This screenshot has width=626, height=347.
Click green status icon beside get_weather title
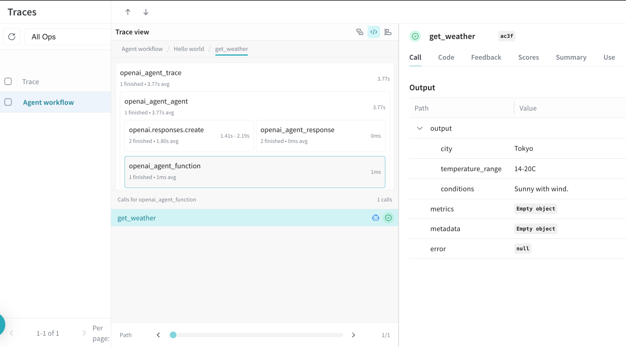[415, 36]
